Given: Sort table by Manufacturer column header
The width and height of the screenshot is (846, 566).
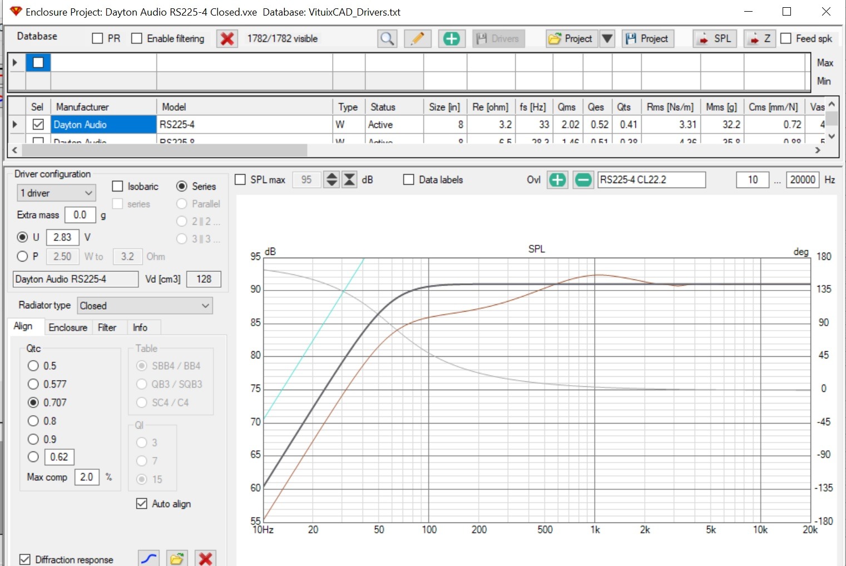Looking at the screenshot, I should tap(104, 107).
